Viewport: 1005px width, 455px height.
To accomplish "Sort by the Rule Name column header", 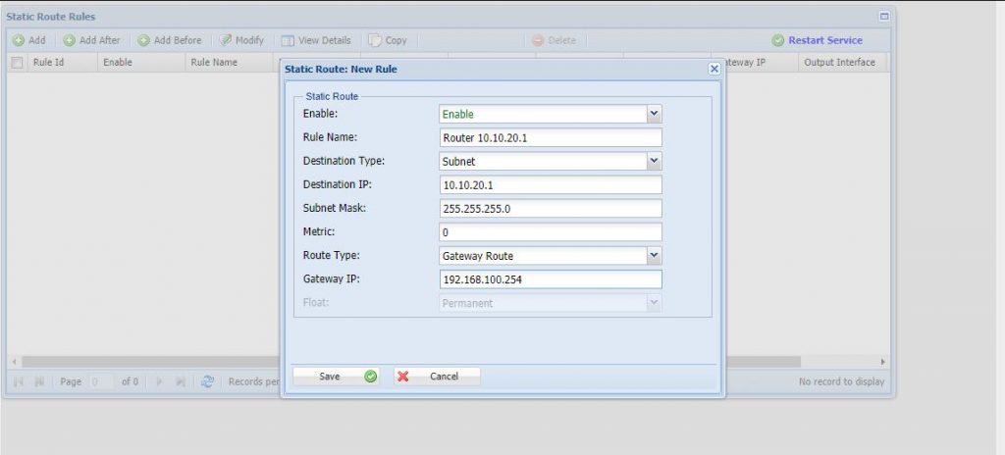I will click(214, 63).
